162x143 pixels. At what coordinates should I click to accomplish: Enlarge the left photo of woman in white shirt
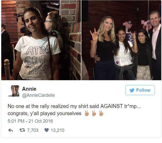click(x=41, y=40)
